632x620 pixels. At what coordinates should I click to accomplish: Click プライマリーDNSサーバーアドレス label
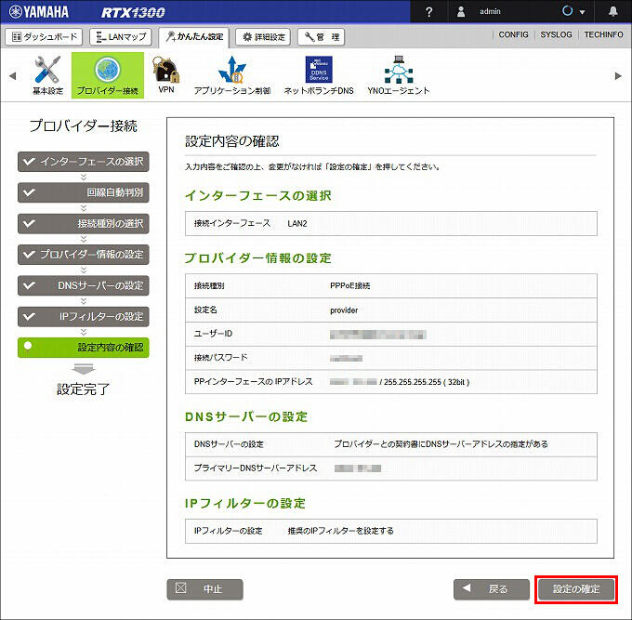coord(256,468)
